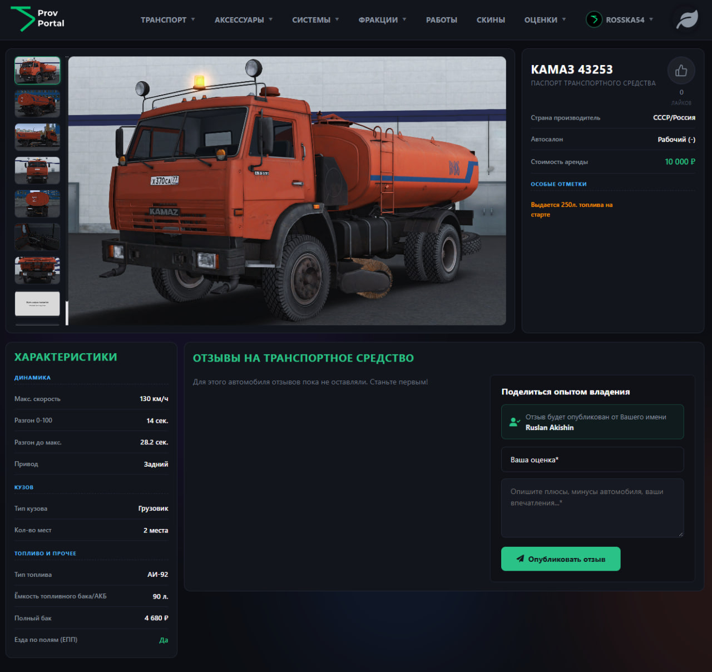Click the large KAMAZ truck photo
Screen dimensions: 712x672
click(x=287, y=191)
